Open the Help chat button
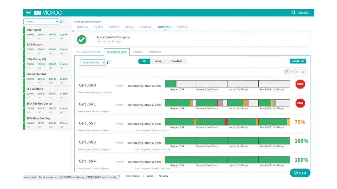 tap(300, 173)
